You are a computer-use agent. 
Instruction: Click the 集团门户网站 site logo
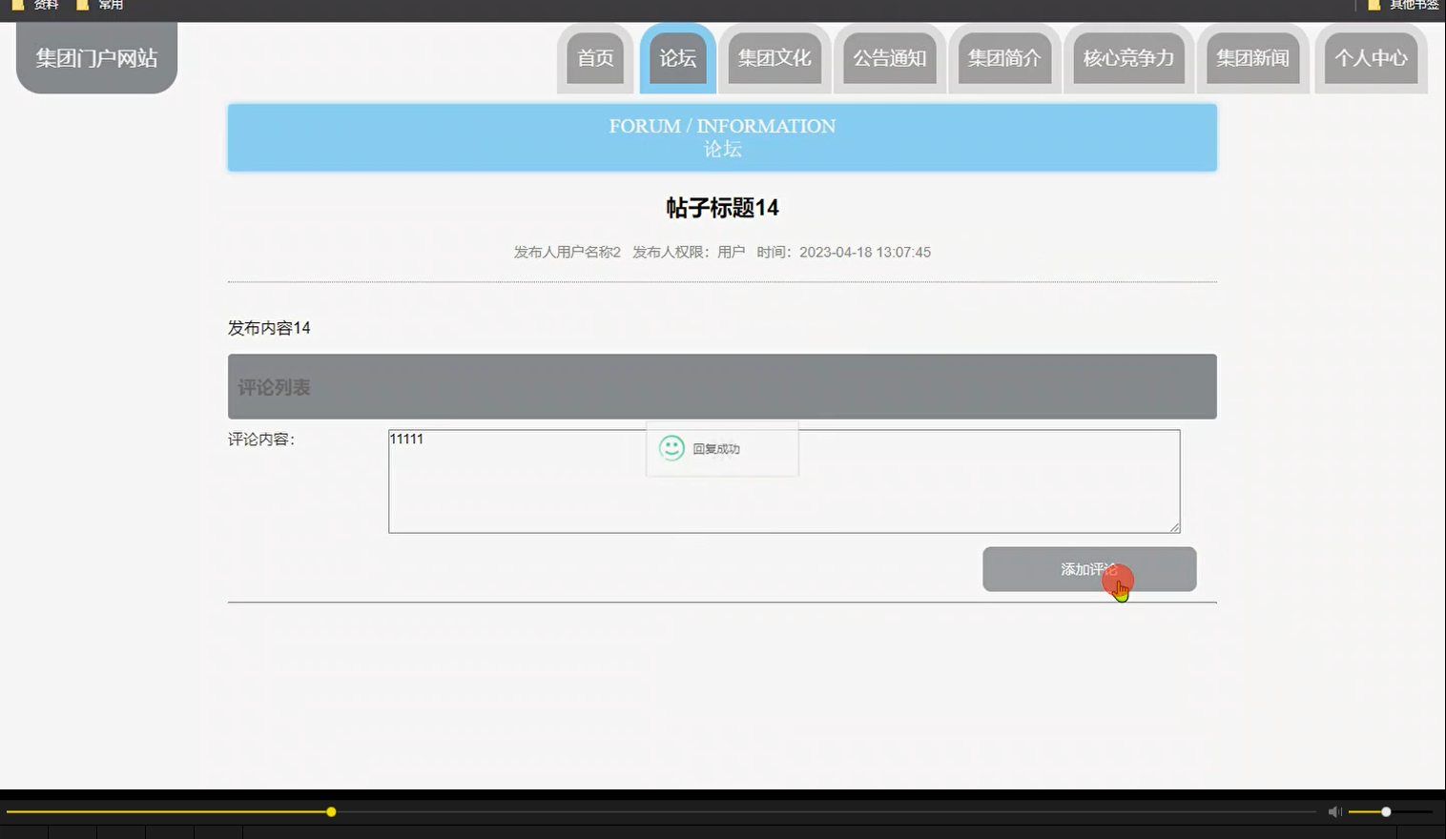click(x=95, y=57)
